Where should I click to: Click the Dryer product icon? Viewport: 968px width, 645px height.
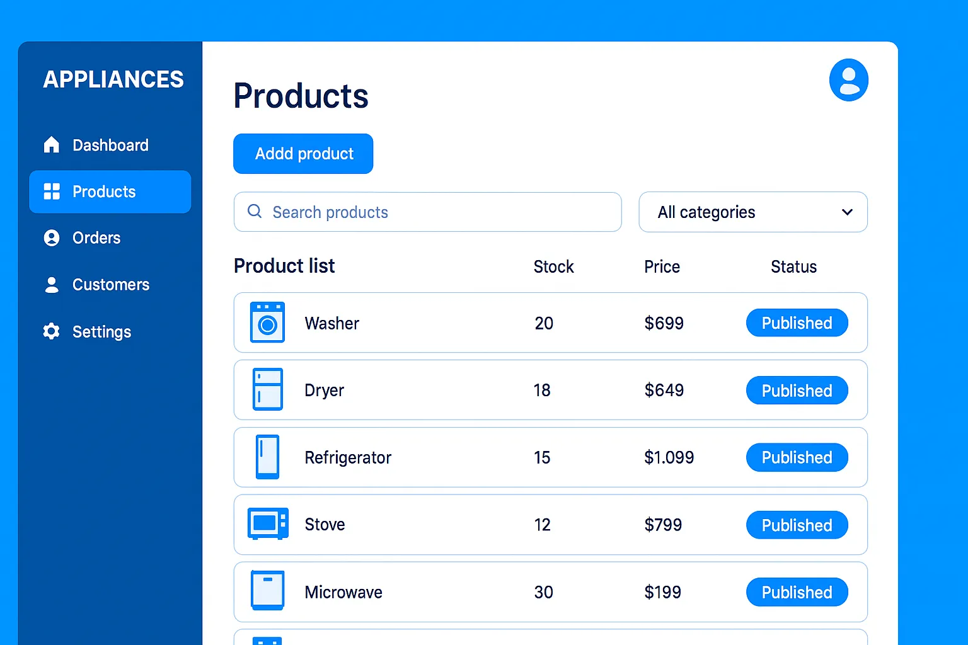(x=267, y=389)
